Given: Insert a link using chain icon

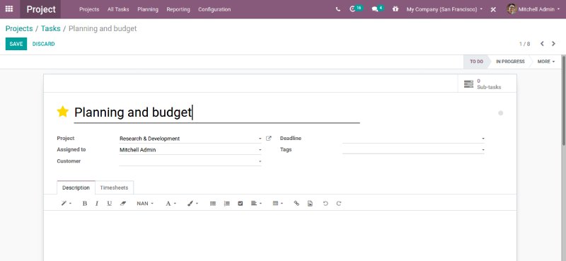Looking at the screenshot, I should click(x=296, y=203).
